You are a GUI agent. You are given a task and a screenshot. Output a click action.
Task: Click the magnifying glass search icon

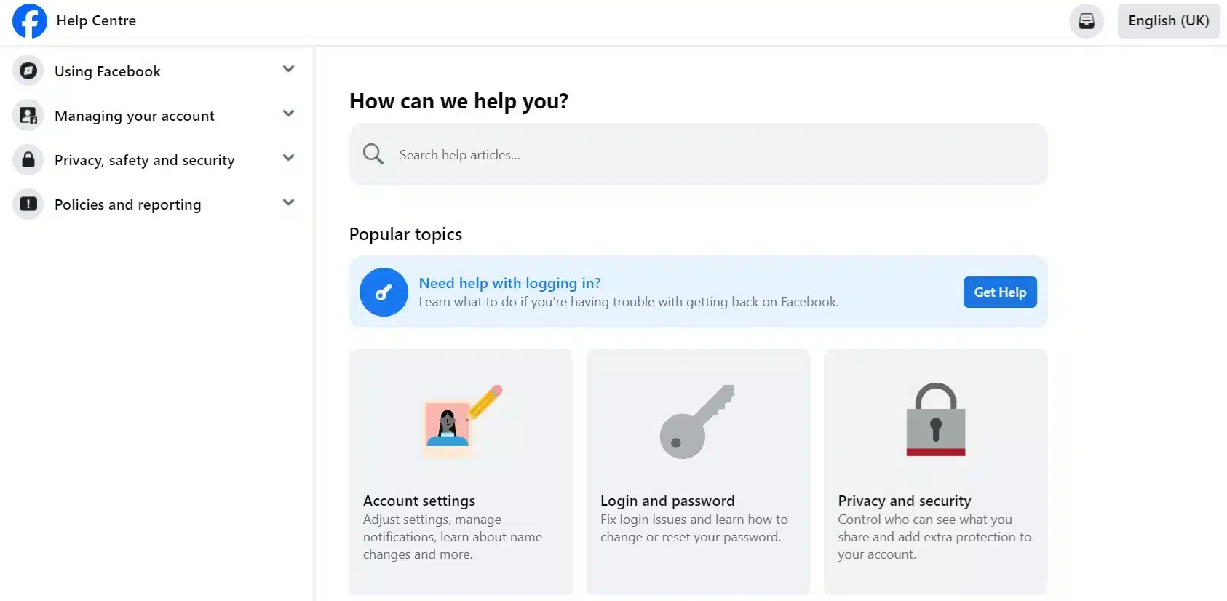tap(373, 154)
